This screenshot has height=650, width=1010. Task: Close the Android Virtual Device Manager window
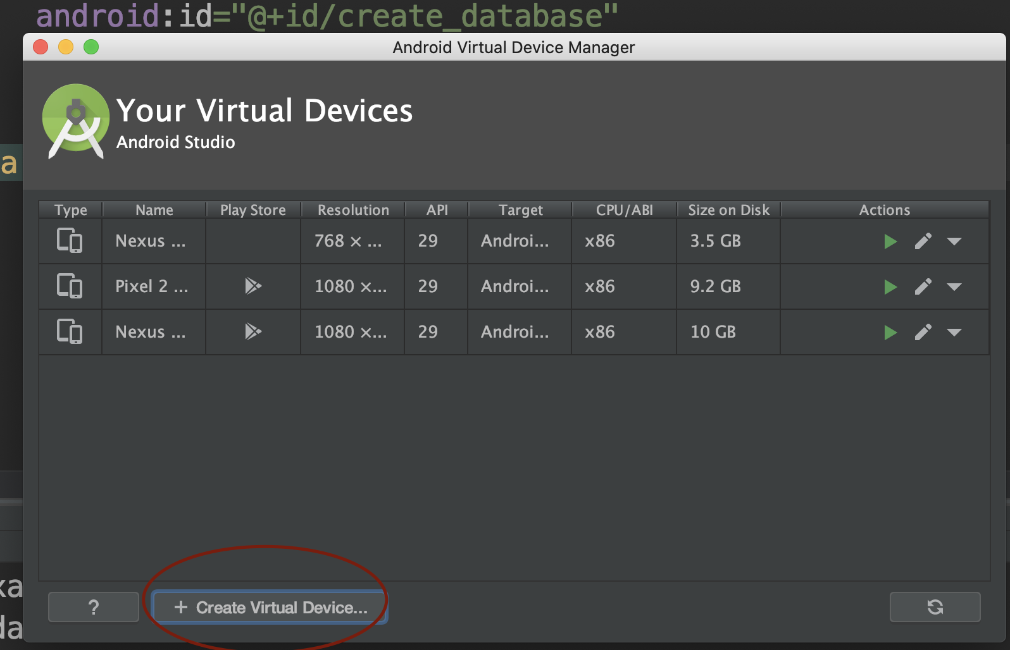41,47
